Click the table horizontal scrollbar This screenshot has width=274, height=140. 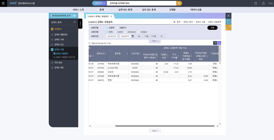point(165,126)
